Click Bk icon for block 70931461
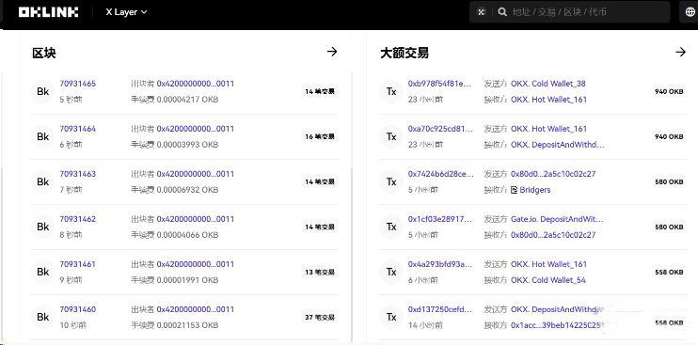 pos(42,272)
